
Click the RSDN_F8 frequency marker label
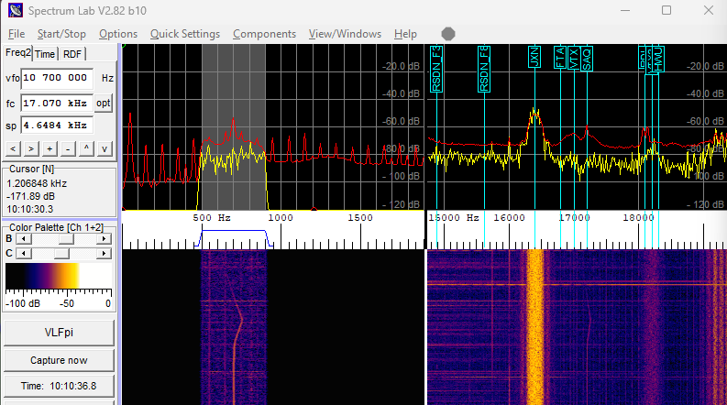pos(484,69)
